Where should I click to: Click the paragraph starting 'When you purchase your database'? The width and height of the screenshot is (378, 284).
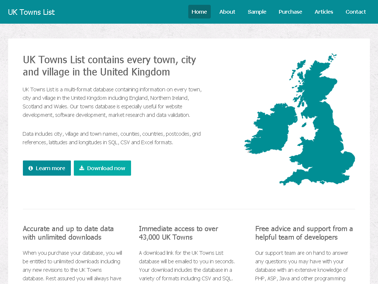pos(72,267)
